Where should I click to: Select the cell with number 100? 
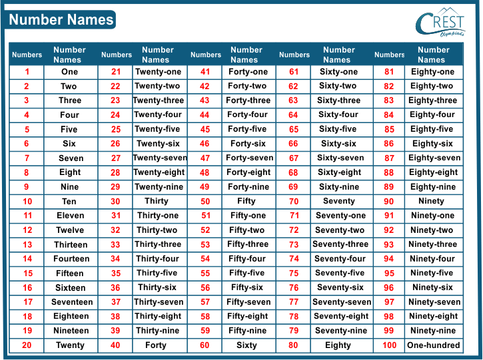tap(389, 345)
